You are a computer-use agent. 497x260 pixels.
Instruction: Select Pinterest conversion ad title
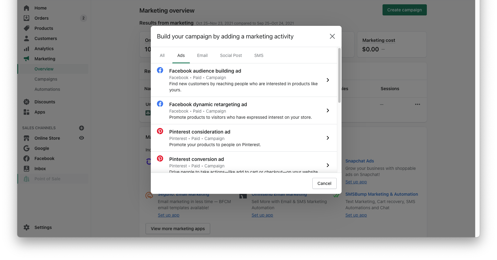coord(197,159)
